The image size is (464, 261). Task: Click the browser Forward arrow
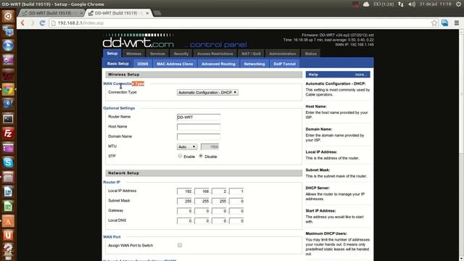coord(32,22)
